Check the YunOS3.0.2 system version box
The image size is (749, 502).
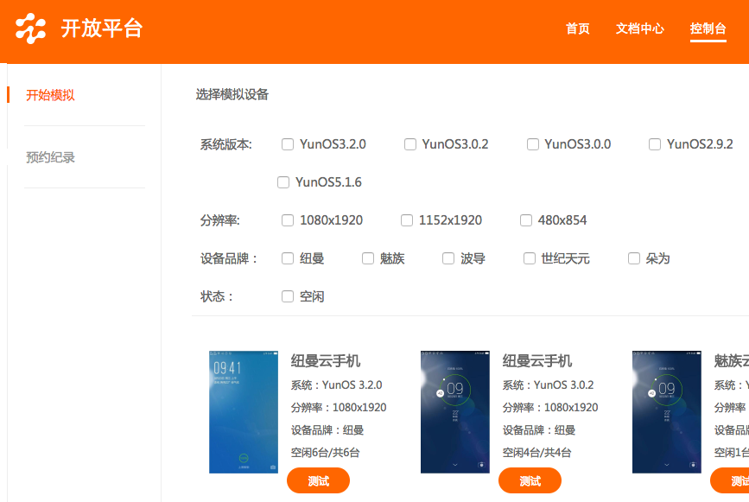pos(409,144)
